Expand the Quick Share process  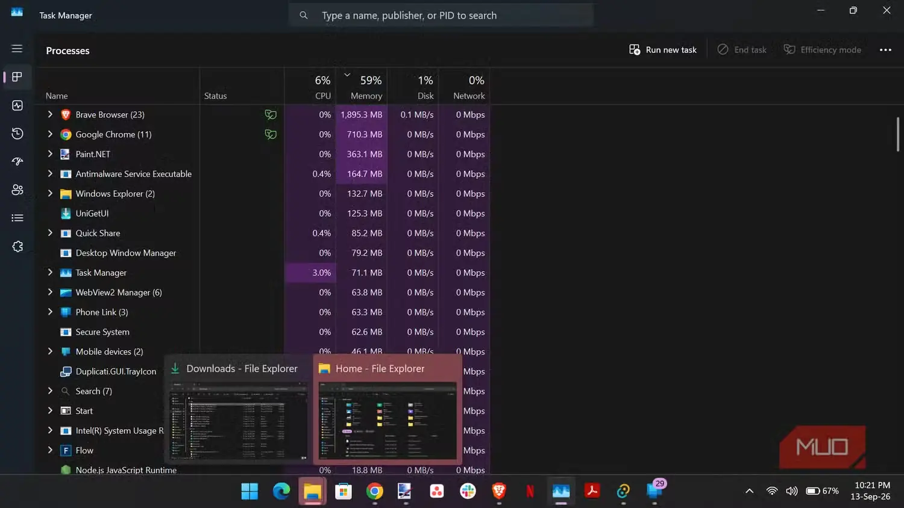50,233
